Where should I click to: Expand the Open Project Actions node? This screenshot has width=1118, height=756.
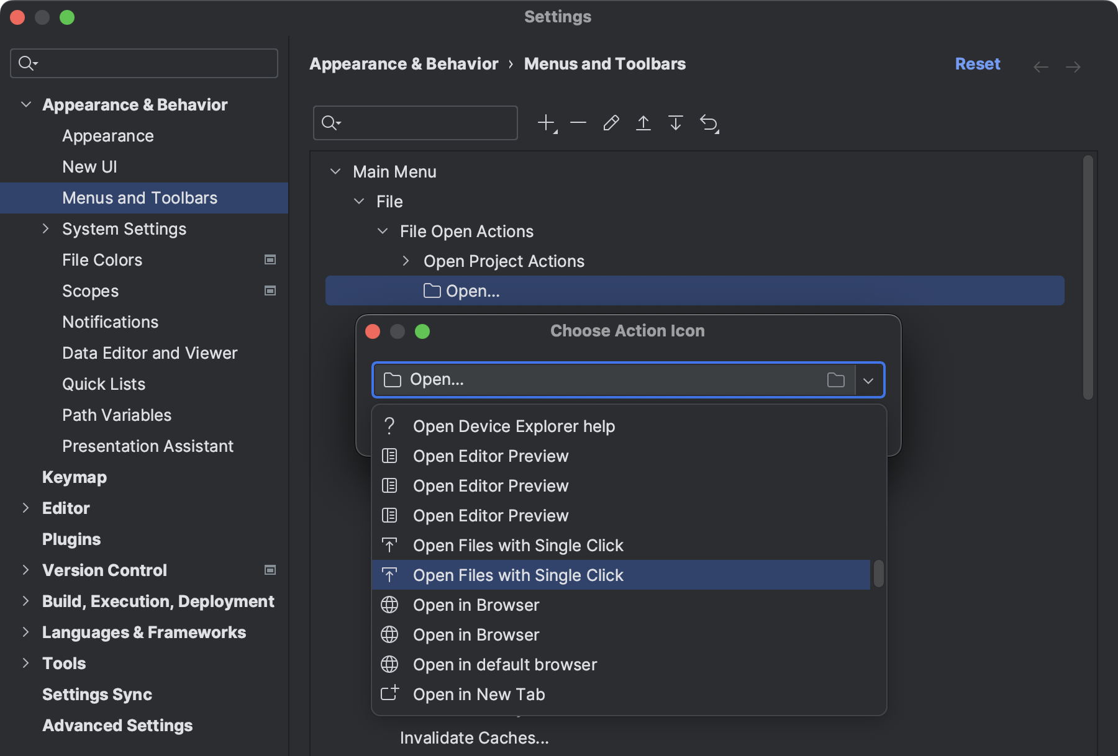tap(406, 261)
